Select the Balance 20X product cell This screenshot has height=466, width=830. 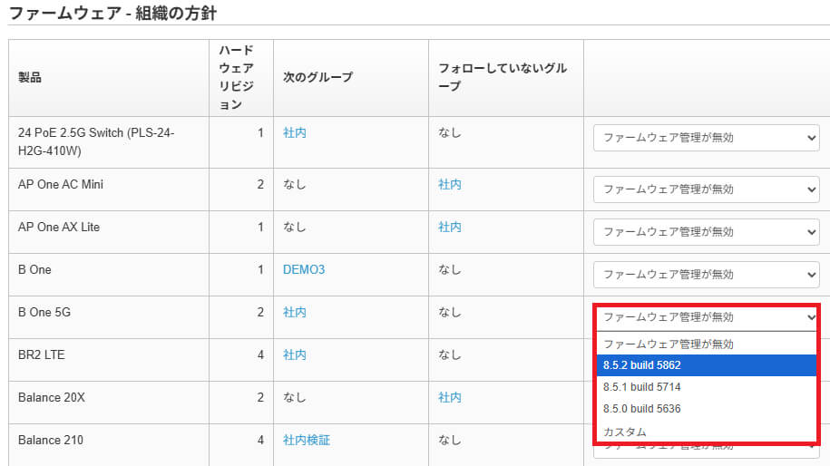click(x=109, y=403)
